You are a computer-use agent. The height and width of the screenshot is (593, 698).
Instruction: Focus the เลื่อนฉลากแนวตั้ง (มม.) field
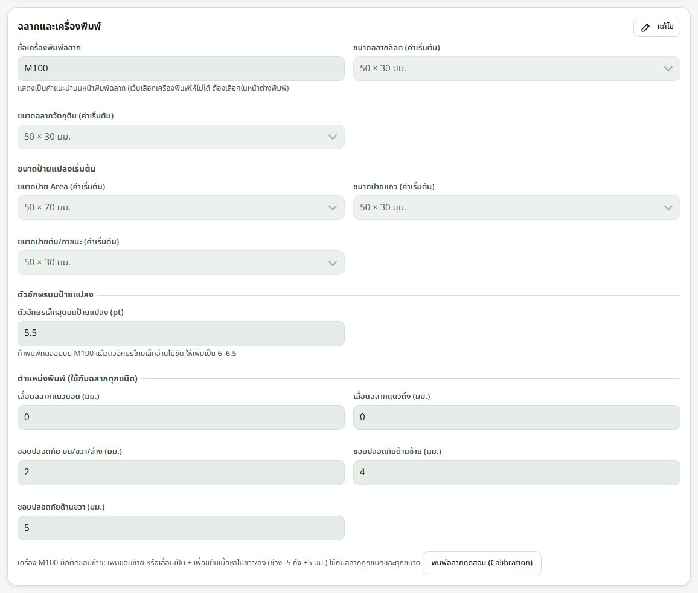pos(516,418)
